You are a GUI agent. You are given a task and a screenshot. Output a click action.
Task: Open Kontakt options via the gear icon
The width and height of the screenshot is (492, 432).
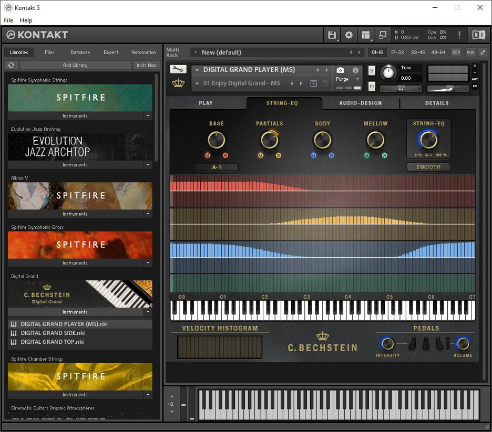pos(348,35)
